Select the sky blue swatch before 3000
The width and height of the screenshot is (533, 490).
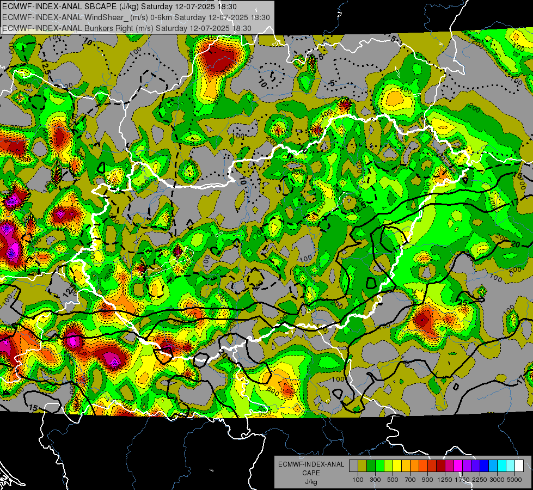[x=493, y=465]
